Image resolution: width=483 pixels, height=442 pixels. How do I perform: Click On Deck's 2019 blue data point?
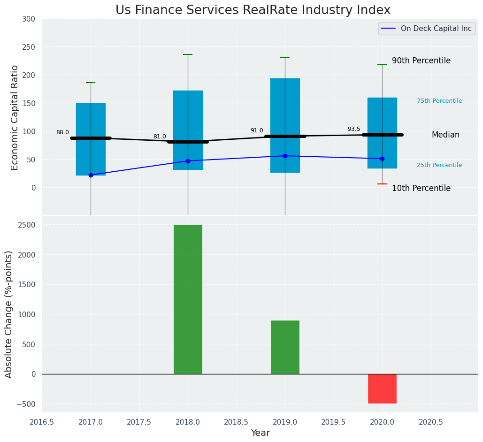click(285, 156)
